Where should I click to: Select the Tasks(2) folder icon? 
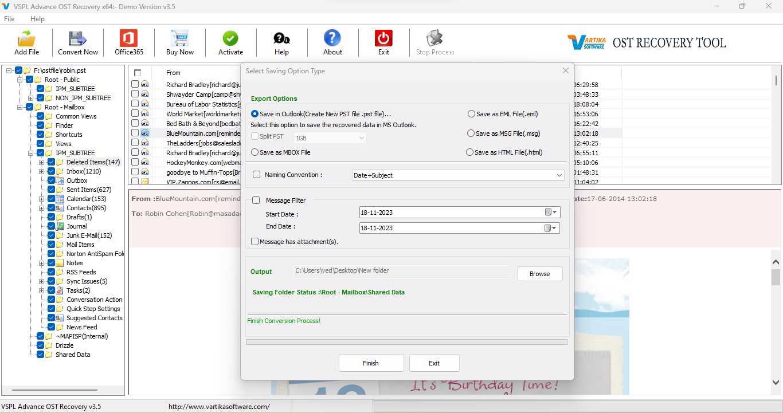[60, 290]
